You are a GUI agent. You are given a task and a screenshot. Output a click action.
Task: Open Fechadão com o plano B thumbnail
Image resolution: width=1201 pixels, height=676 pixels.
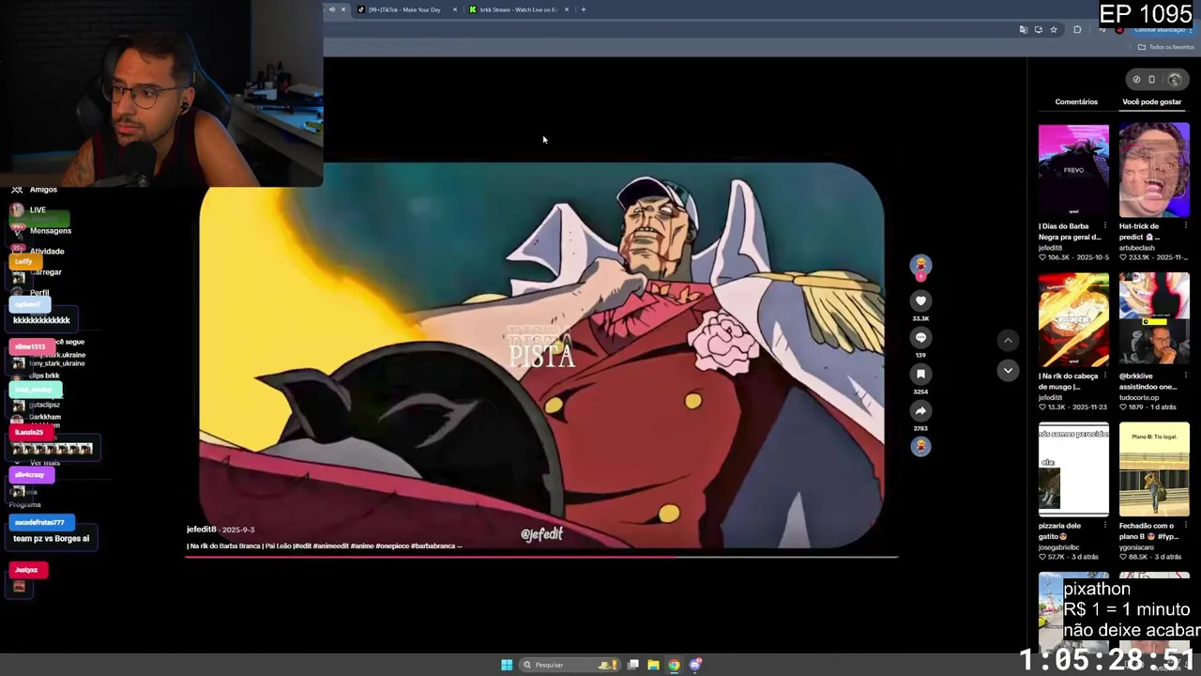tap(1154, 469)
